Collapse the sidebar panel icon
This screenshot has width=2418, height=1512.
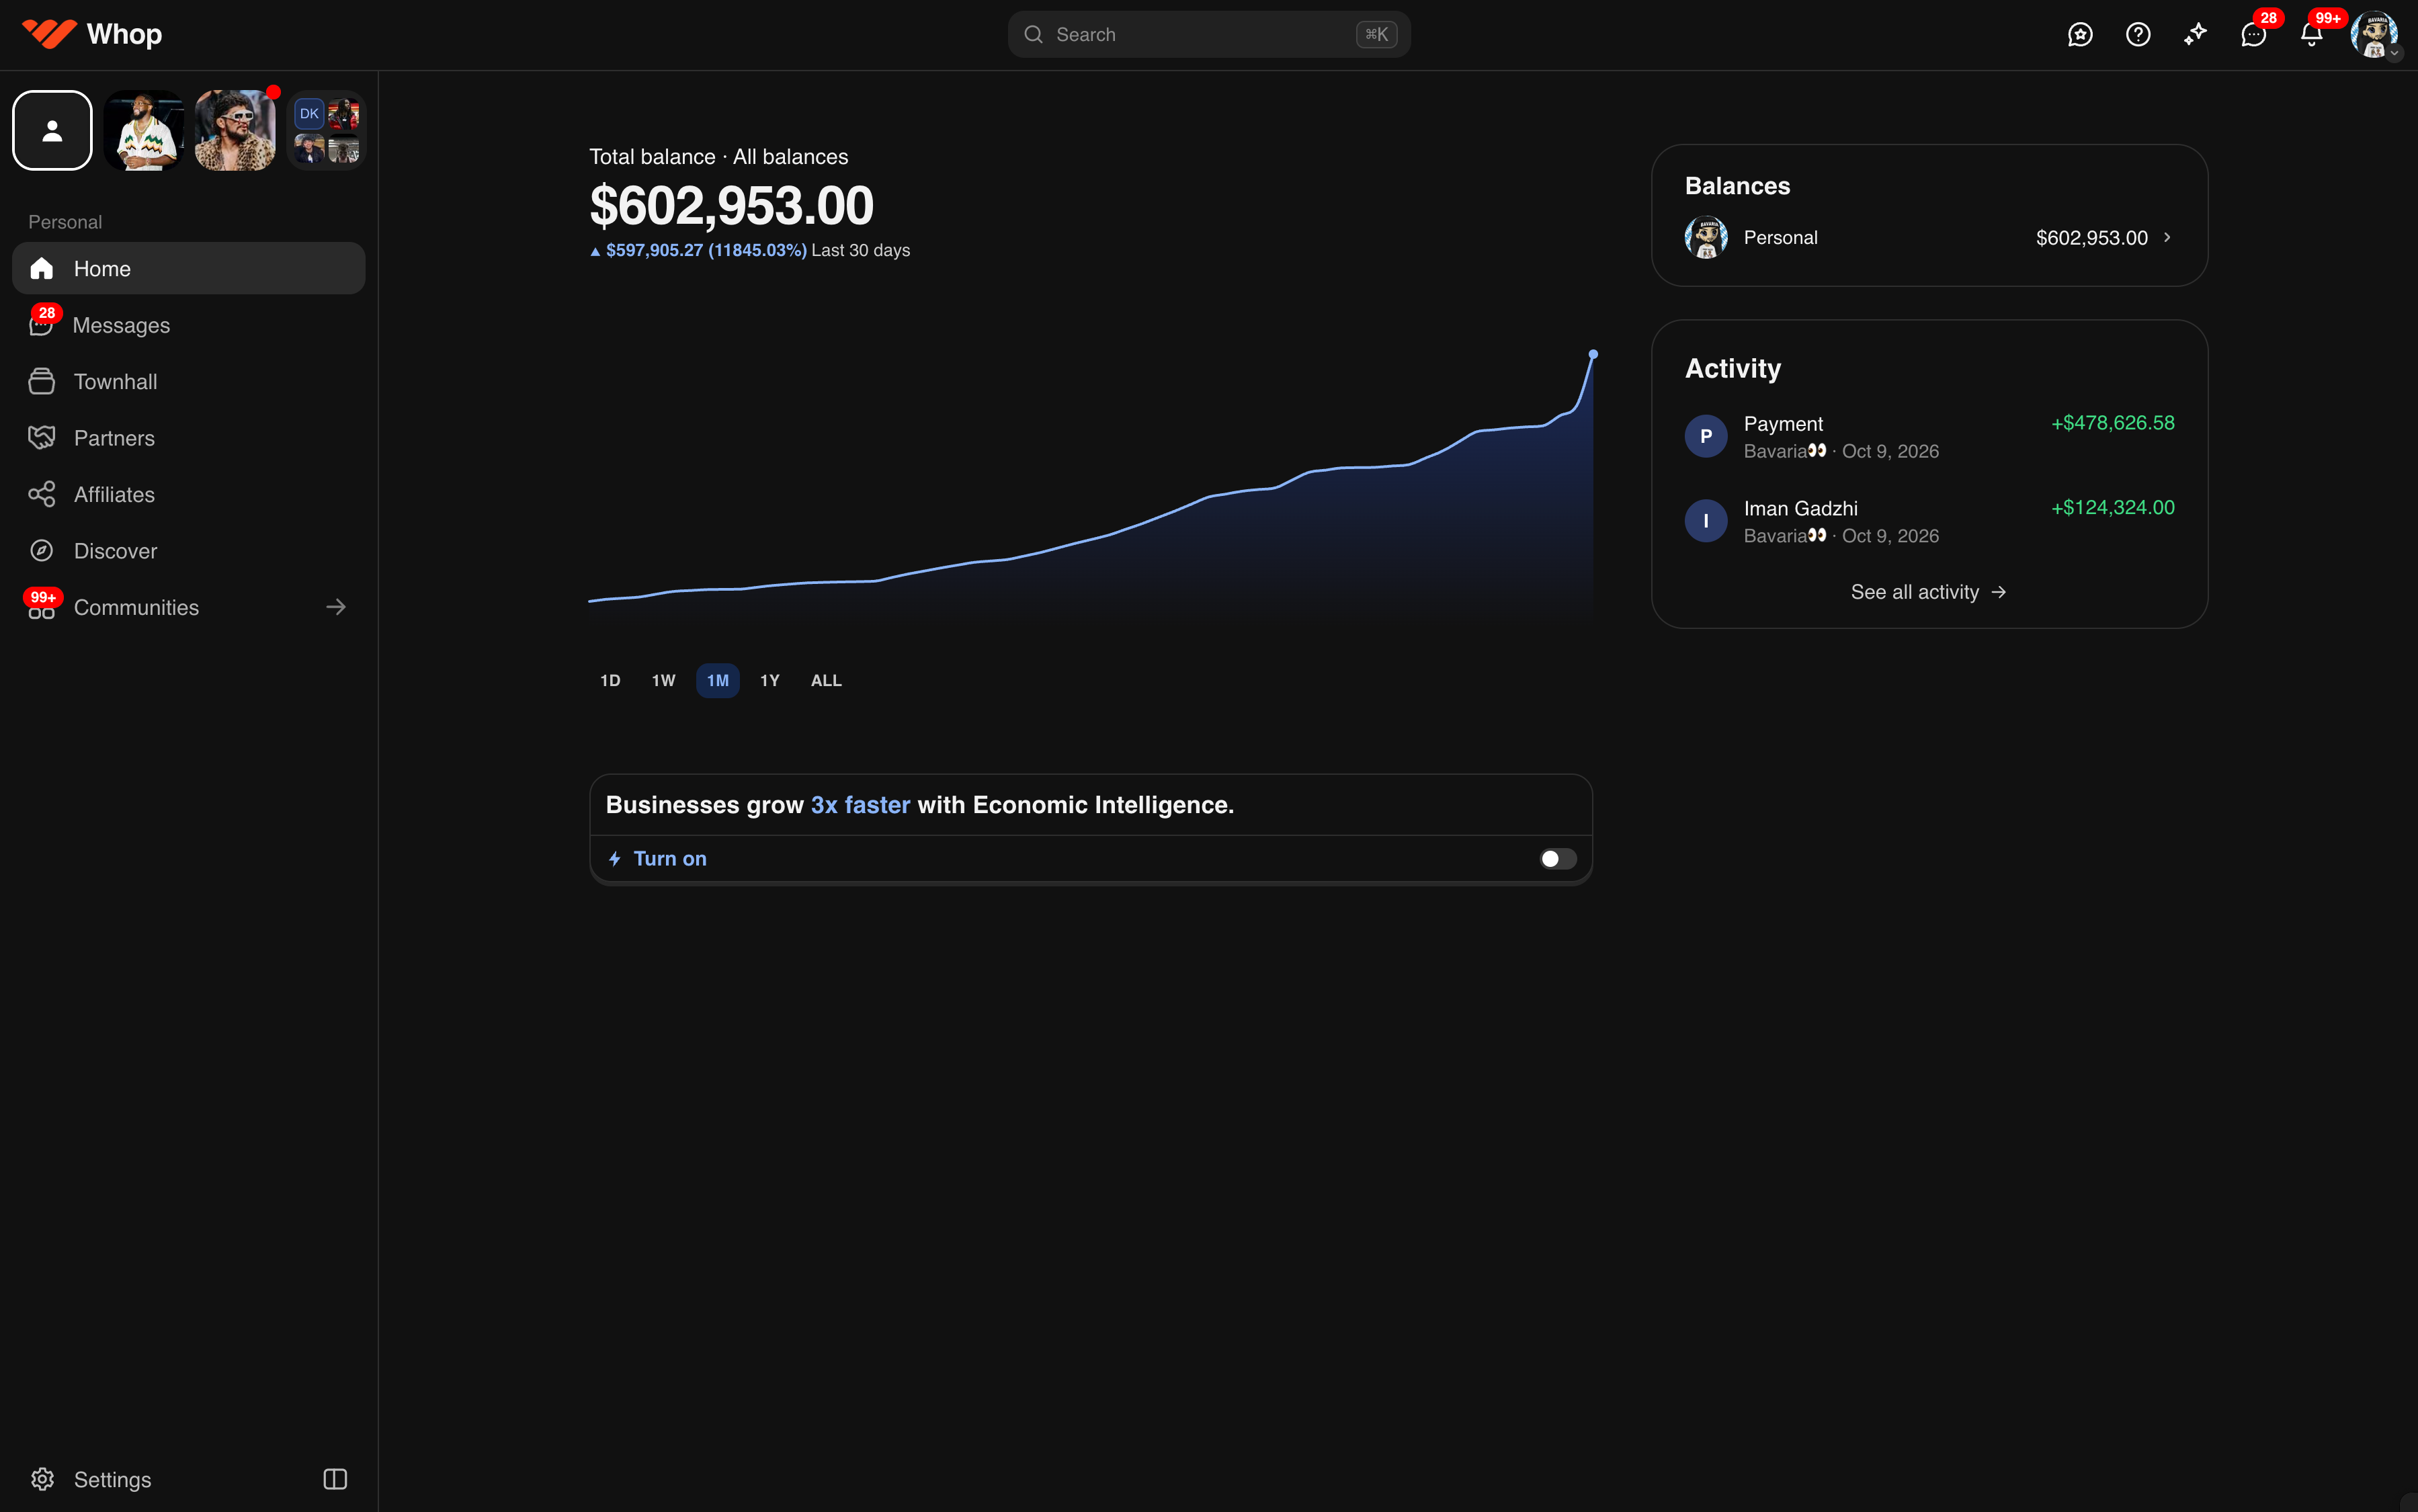pyautogui.click(x=335, y=1479)
